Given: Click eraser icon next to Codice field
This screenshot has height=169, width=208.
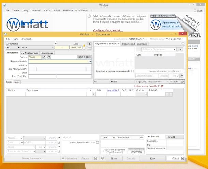Looking at the screenshot, I should [49, 57].
